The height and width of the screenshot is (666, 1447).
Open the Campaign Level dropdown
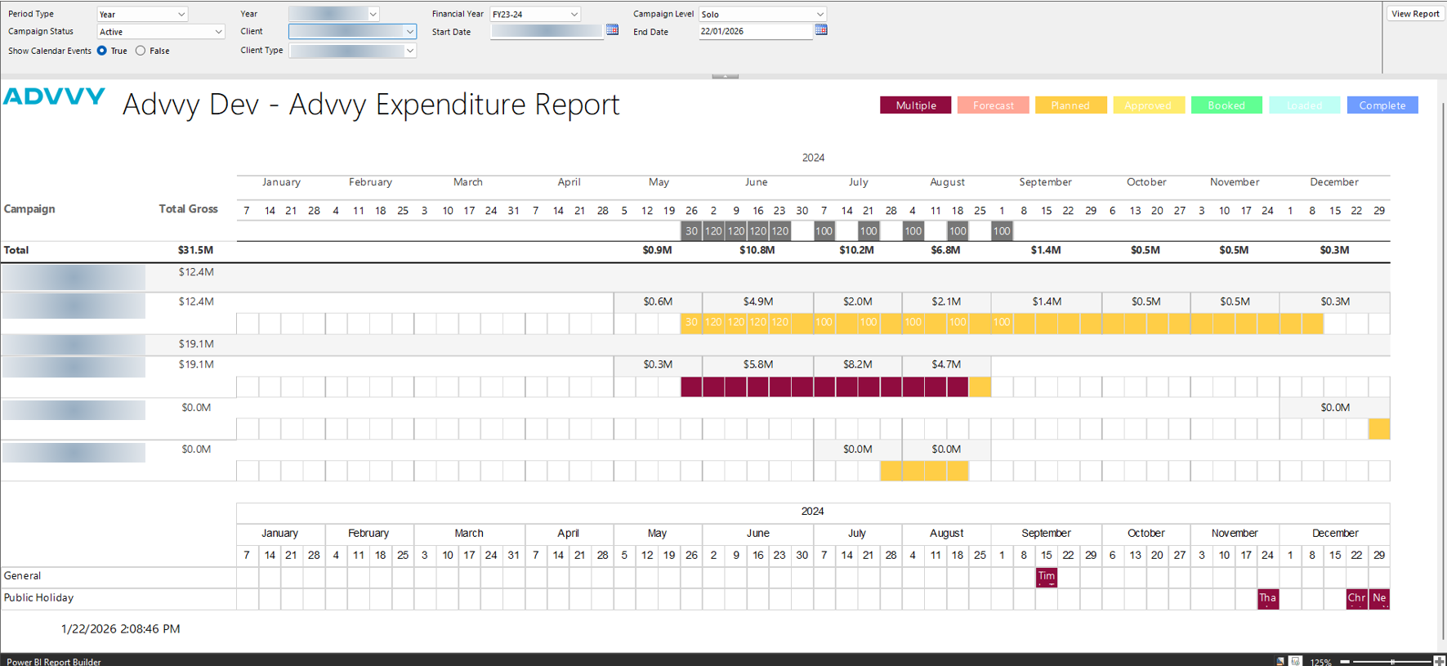point(762,14)
